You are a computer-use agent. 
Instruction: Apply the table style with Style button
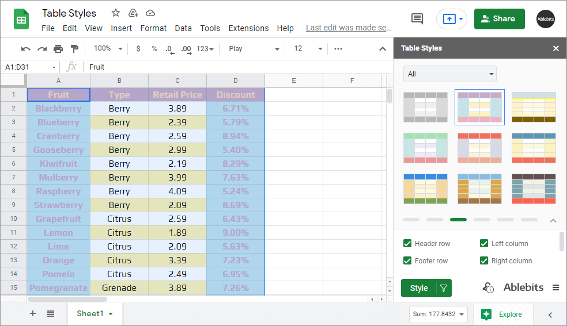419,288
